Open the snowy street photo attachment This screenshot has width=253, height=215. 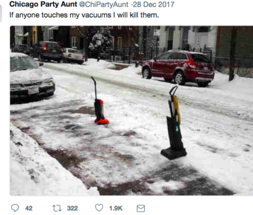pyautogui.click(x=132, y=111)
